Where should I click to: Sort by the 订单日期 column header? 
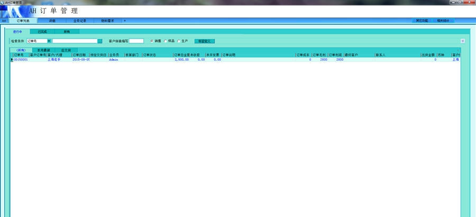tap(81, 55)
